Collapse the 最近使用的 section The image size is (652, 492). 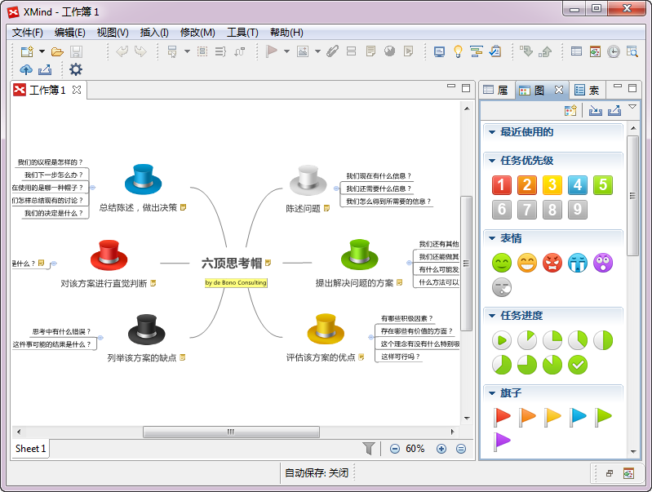pyautogui.click(x=492, y=132)
